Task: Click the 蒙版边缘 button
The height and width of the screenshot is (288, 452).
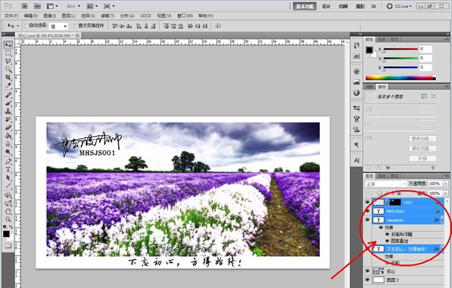Action: [423, 139]
